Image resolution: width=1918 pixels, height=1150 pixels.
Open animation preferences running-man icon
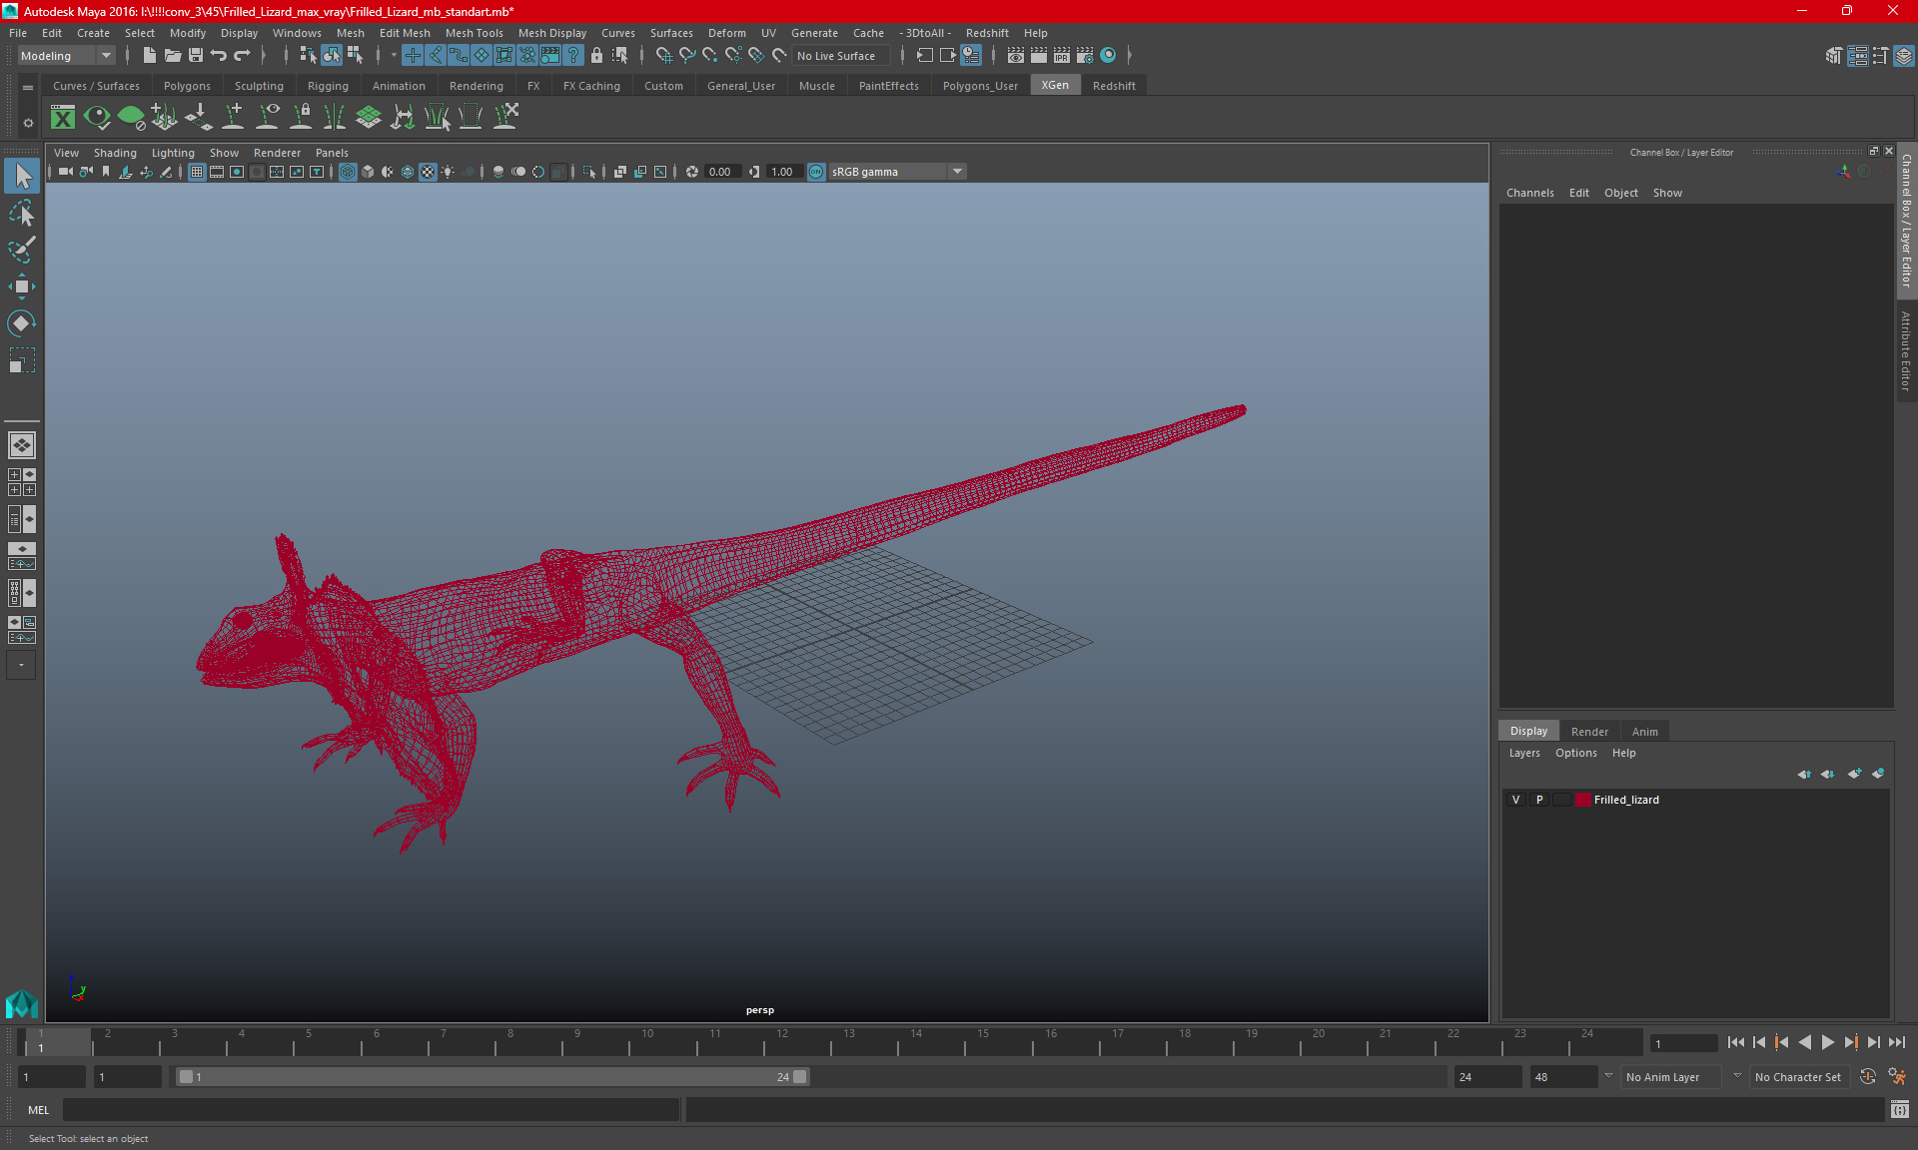coord(1897,1076)
